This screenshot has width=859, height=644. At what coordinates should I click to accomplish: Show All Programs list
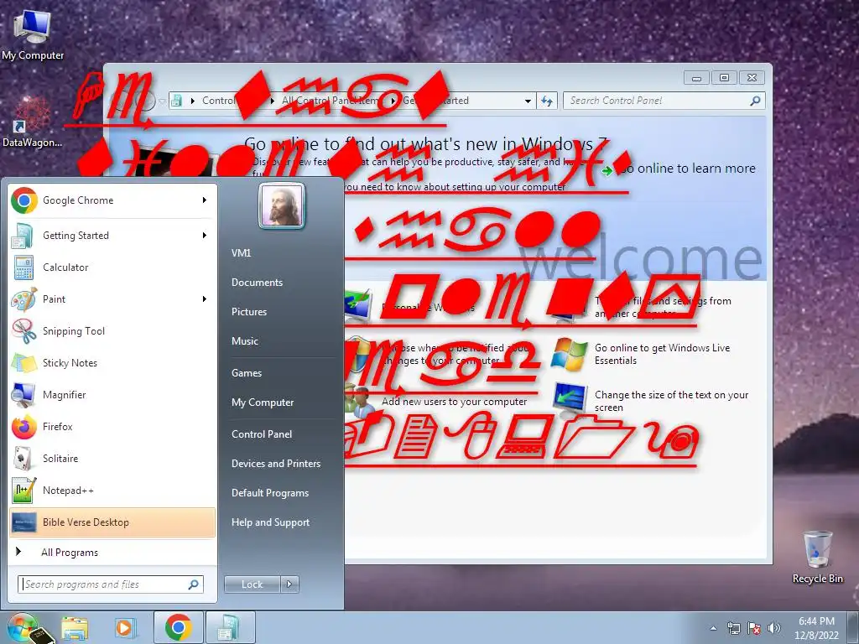coord(112,553)
